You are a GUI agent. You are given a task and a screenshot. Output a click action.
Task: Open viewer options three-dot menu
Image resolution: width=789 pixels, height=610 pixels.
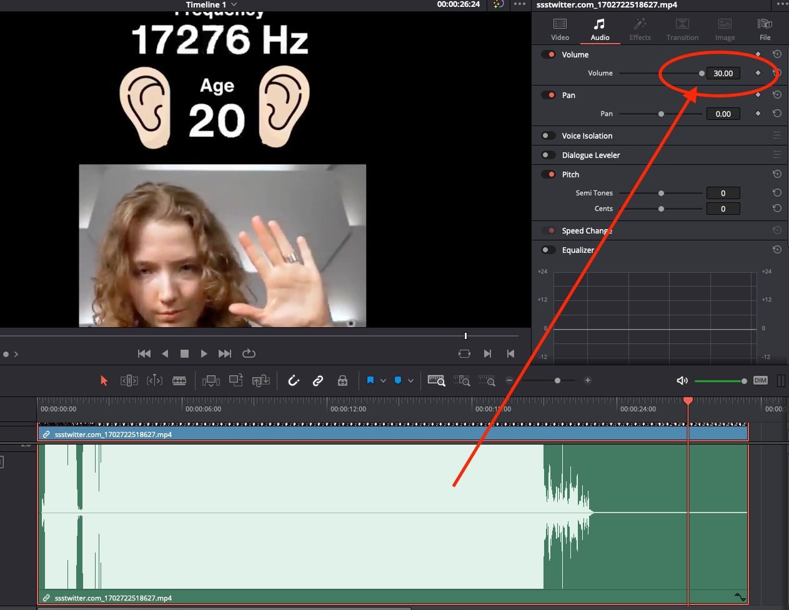pyautogui.click(x=519, y=4)
